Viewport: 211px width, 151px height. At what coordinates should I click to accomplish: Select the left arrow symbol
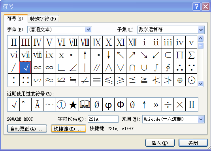[x=73, y=55]
